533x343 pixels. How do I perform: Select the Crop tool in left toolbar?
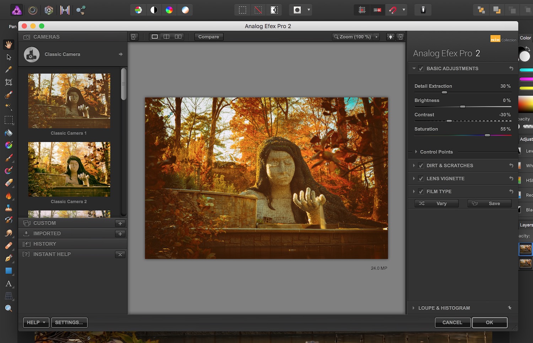click(x=9, y=82)
